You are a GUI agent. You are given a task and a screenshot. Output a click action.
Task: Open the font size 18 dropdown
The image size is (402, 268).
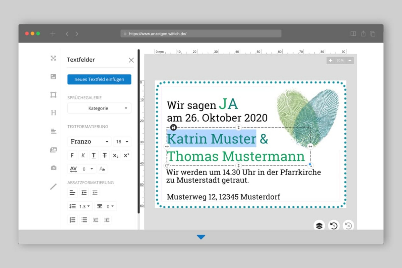tap(122, 142)
